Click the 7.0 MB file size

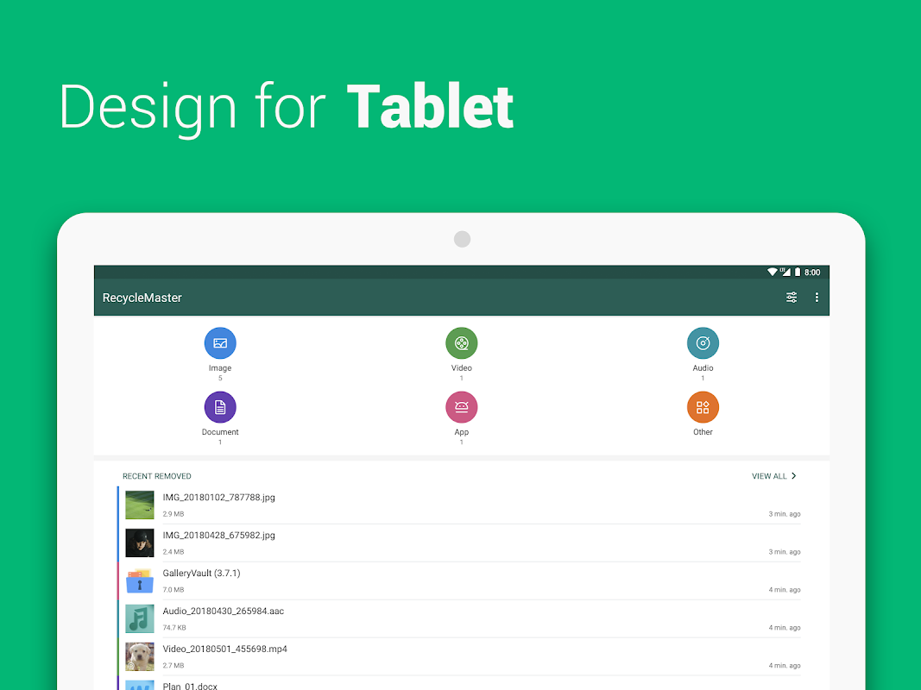pos(173,590)
